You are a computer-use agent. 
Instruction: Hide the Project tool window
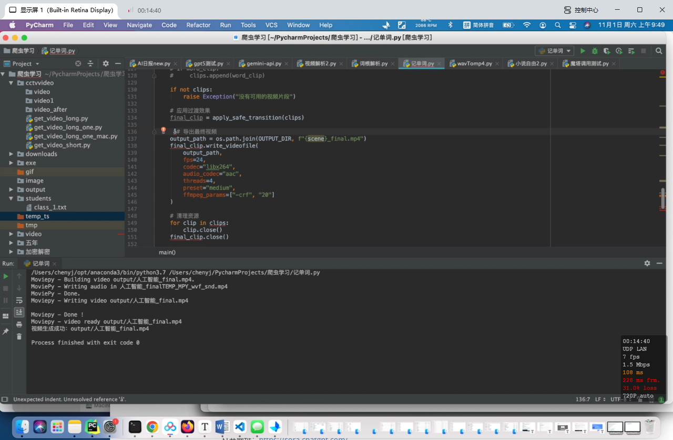tap(118, 64)
